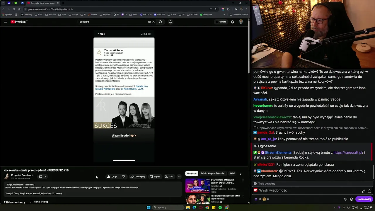The height and width of the screenshot is (211, 375).
Task: Click the YouTube search magnifier button
Action: [161, 22]
